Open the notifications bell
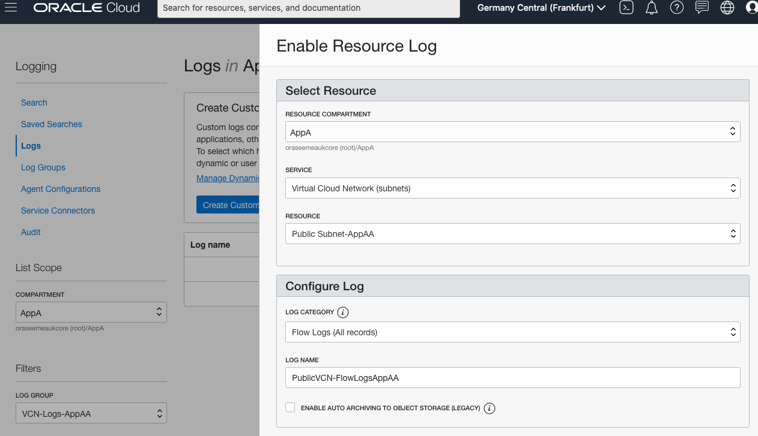 [x=652, y=8]
